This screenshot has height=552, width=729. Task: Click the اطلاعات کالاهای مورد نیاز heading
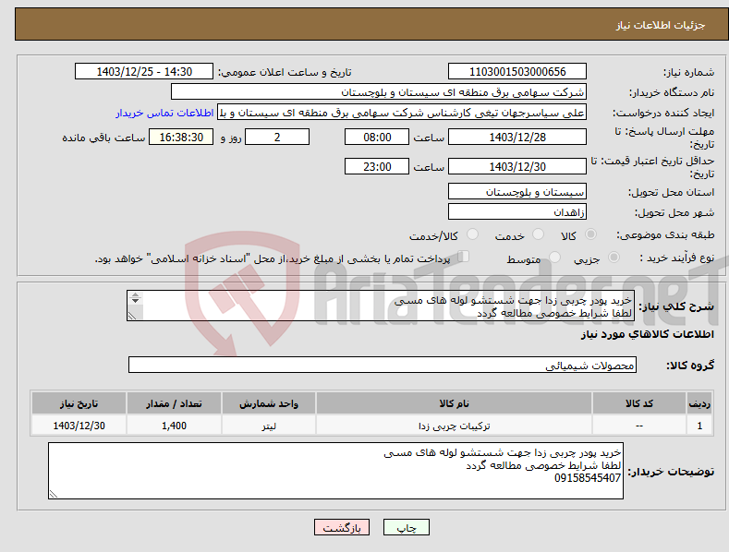[647, 334]
